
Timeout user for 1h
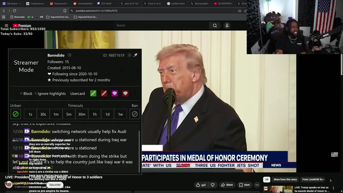(x=95, y=114)
